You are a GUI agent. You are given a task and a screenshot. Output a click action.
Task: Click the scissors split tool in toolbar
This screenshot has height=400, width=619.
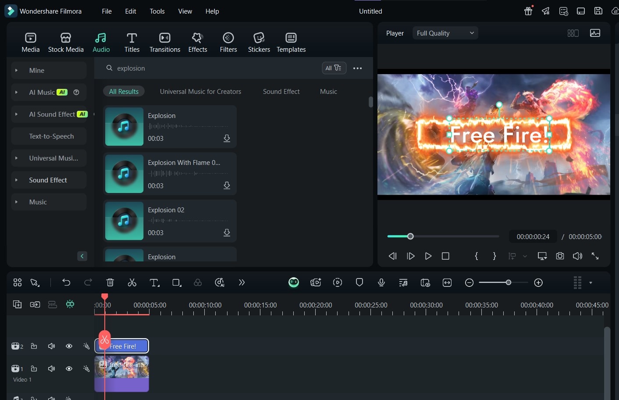(x=132, y=282)
